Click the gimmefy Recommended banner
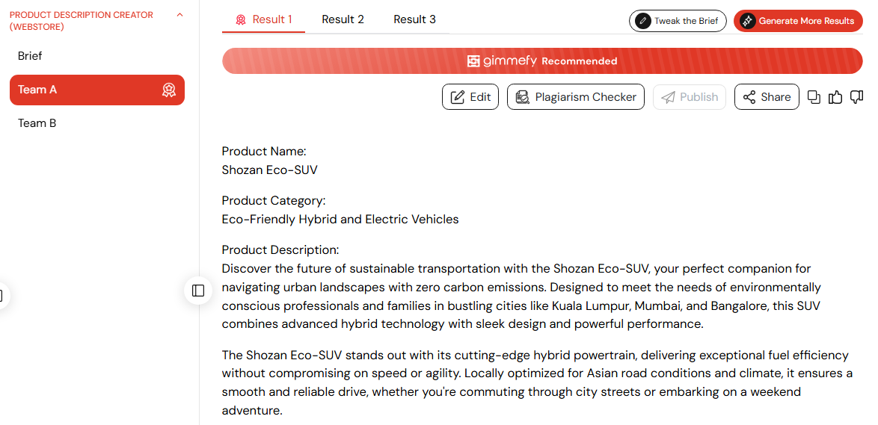 [542, 61]
